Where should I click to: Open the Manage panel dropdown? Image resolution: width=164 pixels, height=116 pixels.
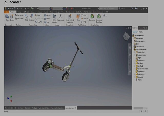pyautogui.click(x=58, y=25)
